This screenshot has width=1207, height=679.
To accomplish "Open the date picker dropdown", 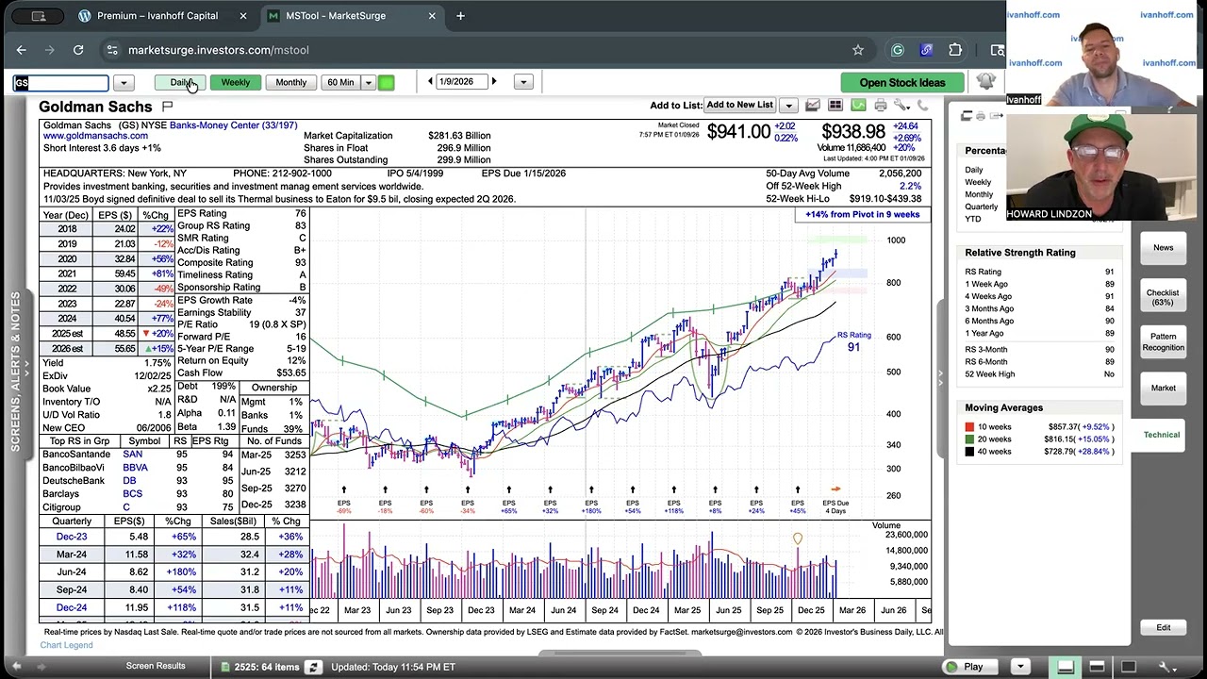I will (x=523, y=82).
